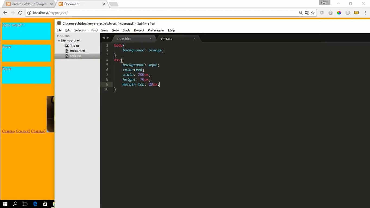370x208 pixels.
Task: Open the Google Translate icon in address bar
Action: (307, 13)
